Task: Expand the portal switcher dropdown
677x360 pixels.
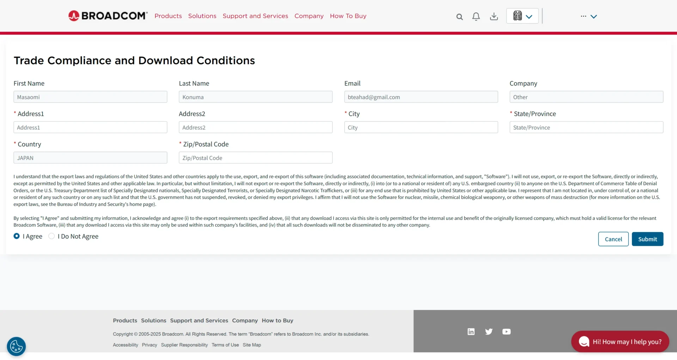Action: (523, 16)
